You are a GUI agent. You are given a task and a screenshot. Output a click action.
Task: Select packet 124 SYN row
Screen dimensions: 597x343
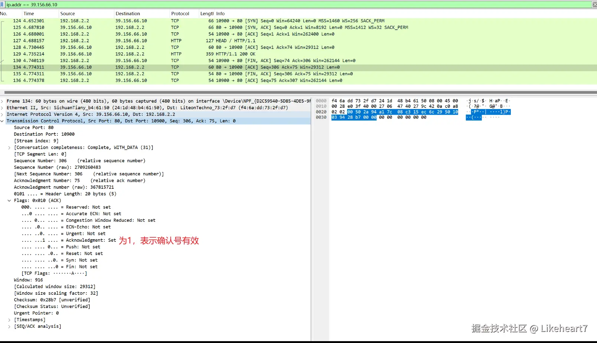click(x=298, y=21)
